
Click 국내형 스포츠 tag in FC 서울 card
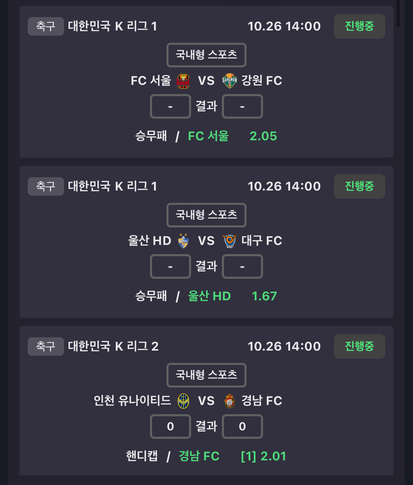click(x=206, y=55)
